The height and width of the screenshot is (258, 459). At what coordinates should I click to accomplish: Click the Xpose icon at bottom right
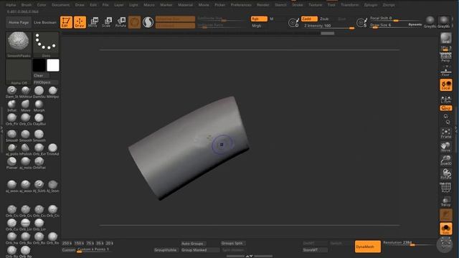(445, 244)
